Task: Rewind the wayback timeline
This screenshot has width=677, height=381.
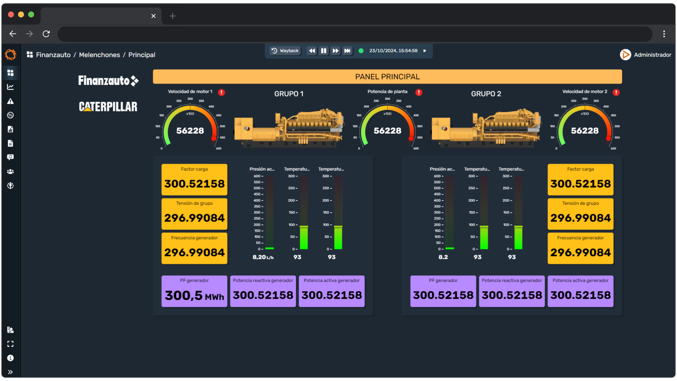Action: pos(312,51)
